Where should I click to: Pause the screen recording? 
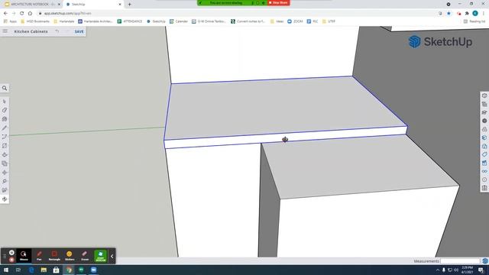click(11, 253)
